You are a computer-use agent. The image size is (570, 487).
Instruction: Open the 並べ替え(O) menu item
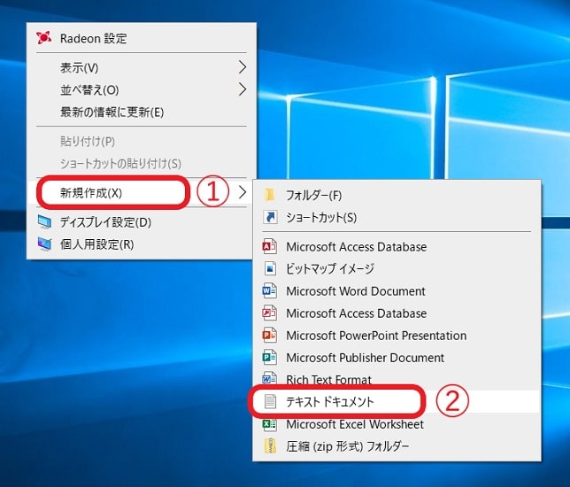(x=142, y=89)
